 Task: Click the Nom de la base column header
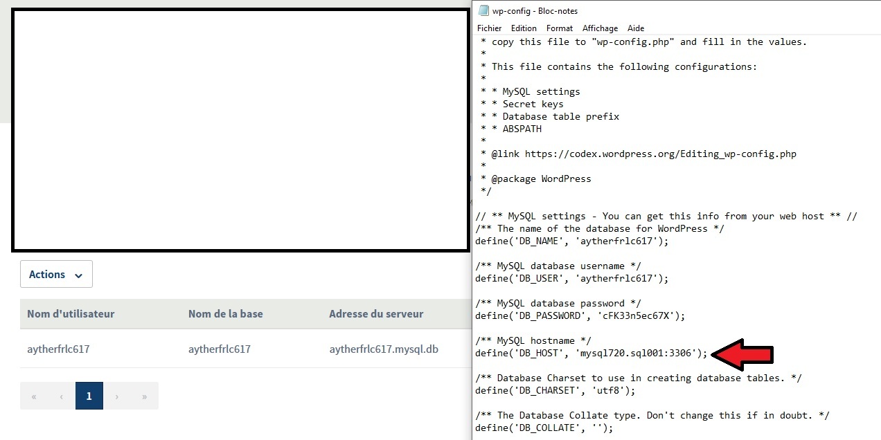click(x=225, y=314)
